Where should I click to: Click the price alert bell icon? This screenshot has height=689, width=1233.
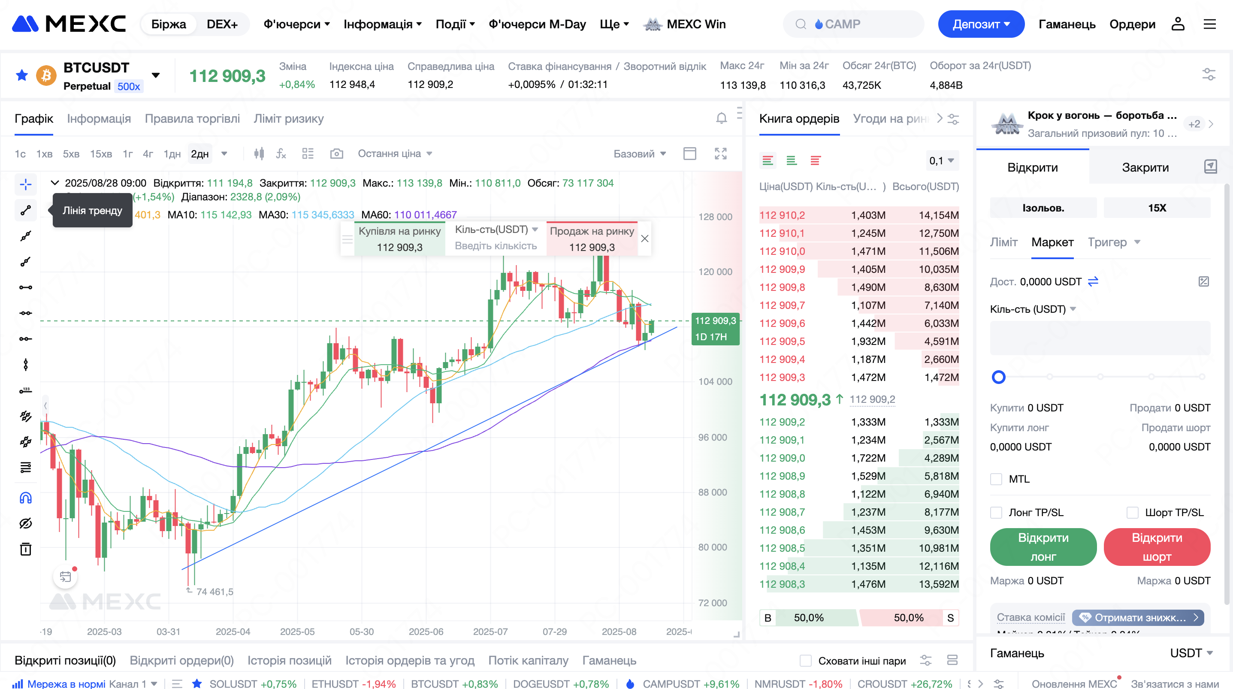[x=721, y=118]
